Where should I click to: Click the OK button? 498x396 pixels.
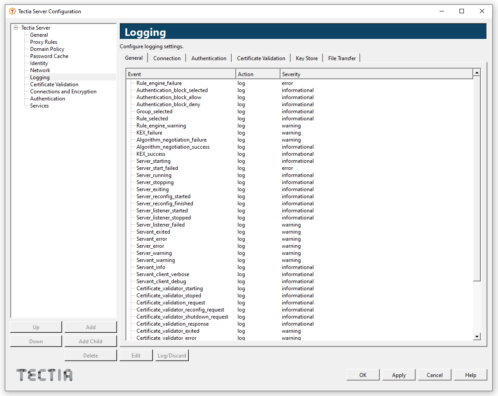click(363, 375)
